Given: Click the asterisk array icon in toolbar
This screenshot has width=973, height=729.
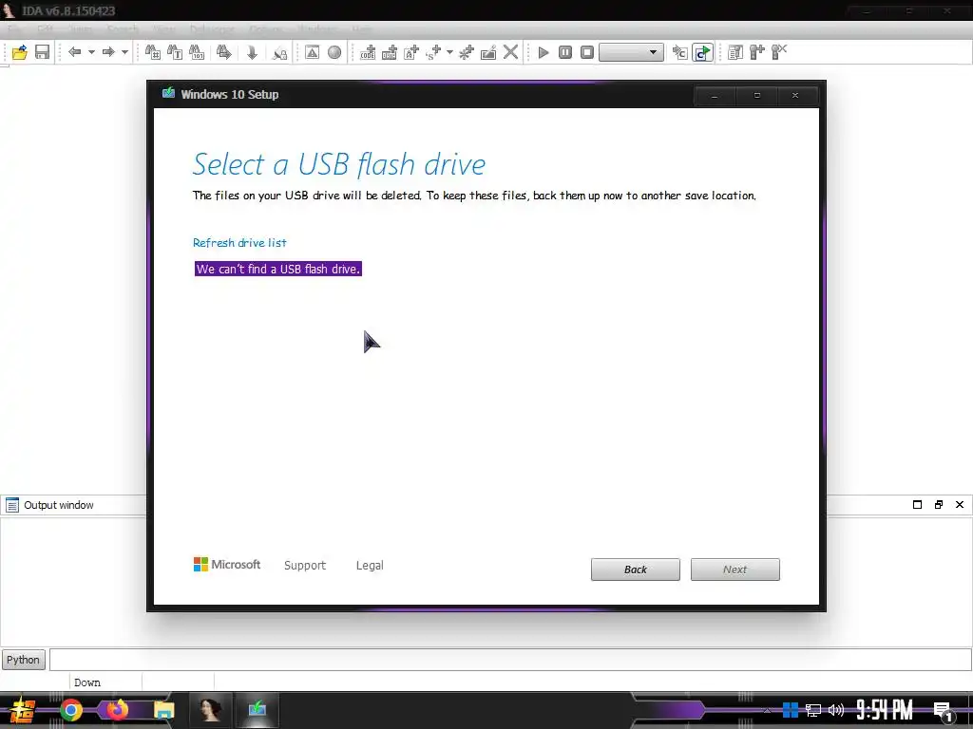Looking at the screenshot, I should 466,52.
